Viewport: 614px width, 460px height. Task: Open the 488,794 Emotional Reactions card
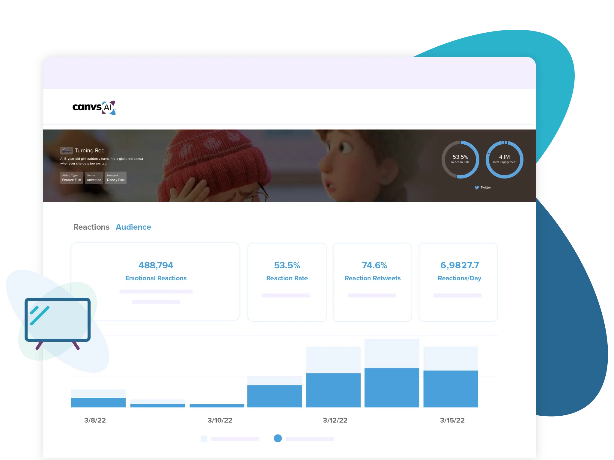pos(155,282)
